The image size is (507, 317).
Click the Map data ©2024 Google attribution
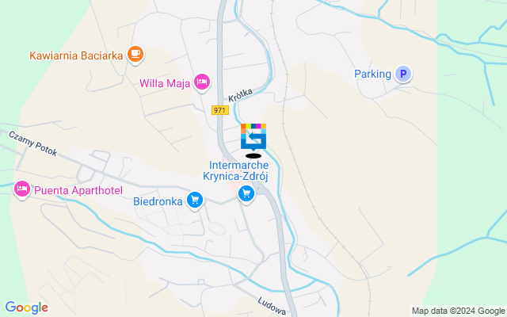point(458,311)
